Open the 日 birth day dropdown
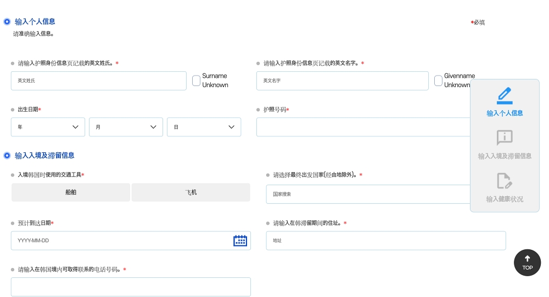The height and width of the screenshot is (297, 549). (x=204, y=127)
